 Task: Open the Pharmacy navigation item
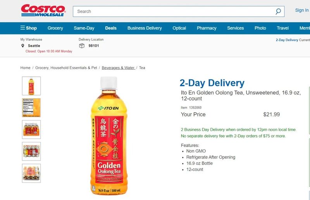[207, 28]
